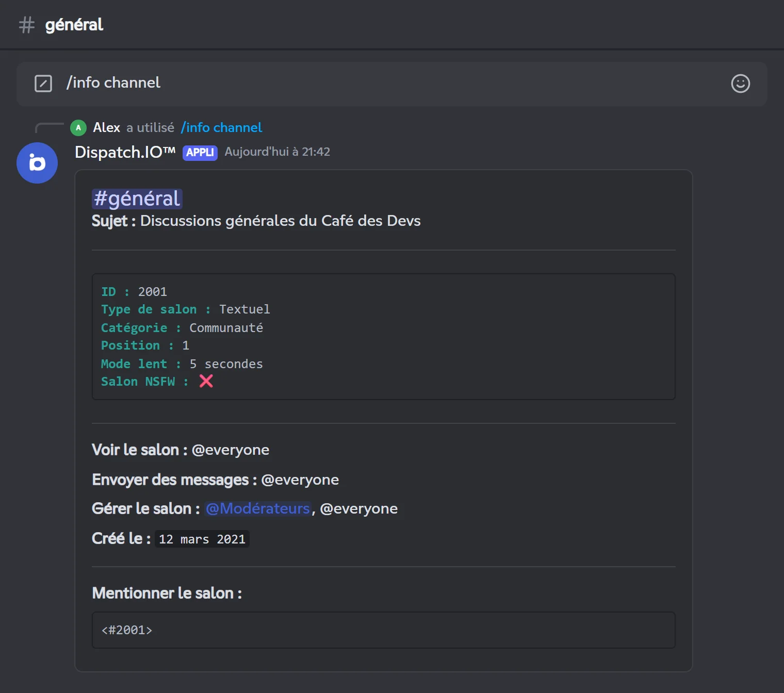The width and height of the screenshot is (784, 693).
Task: Click the #général channel mention in embed
Action: coord(137,199)
